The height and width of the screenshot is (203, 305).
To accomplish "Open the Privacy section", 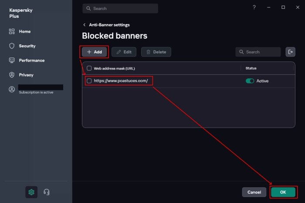I will point(26,75).
